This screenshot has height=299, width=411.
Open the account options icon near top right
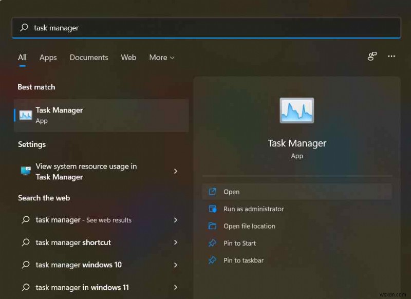tap(372, 57)
